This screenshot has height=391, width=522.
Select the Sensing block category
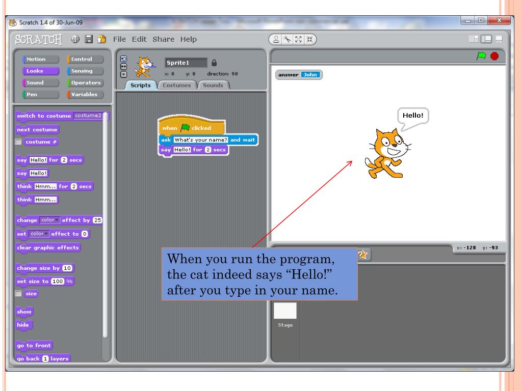click(85, 71)
